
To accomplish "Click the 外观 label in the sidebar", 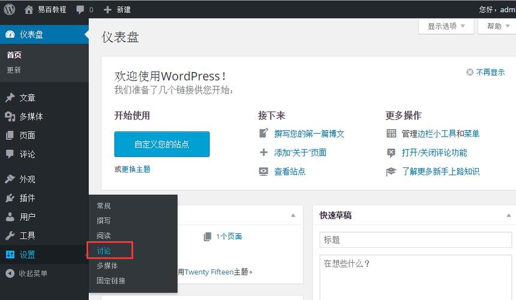I will pyautogui.click(x=28, y=179).
